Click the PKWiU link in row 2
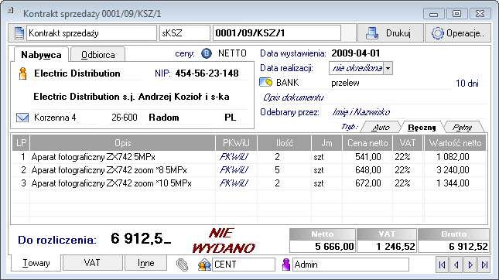 tap(234, 170)
